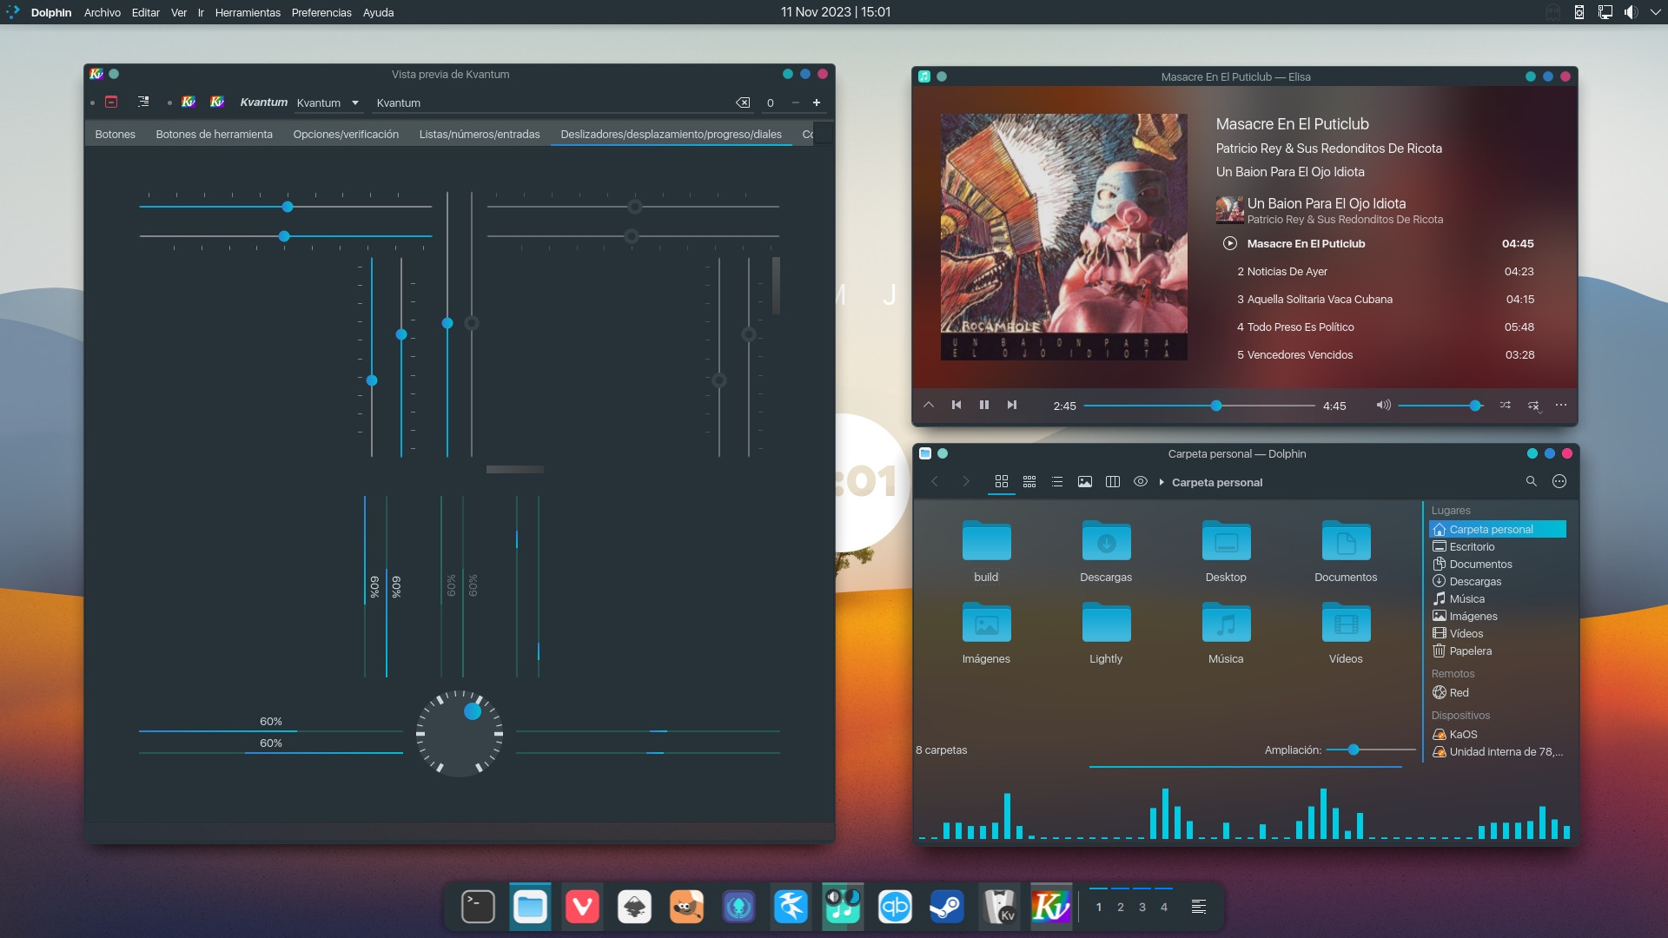
Task: Click indent list toolbar icon in Kvantum
Action: coord(143,102)
